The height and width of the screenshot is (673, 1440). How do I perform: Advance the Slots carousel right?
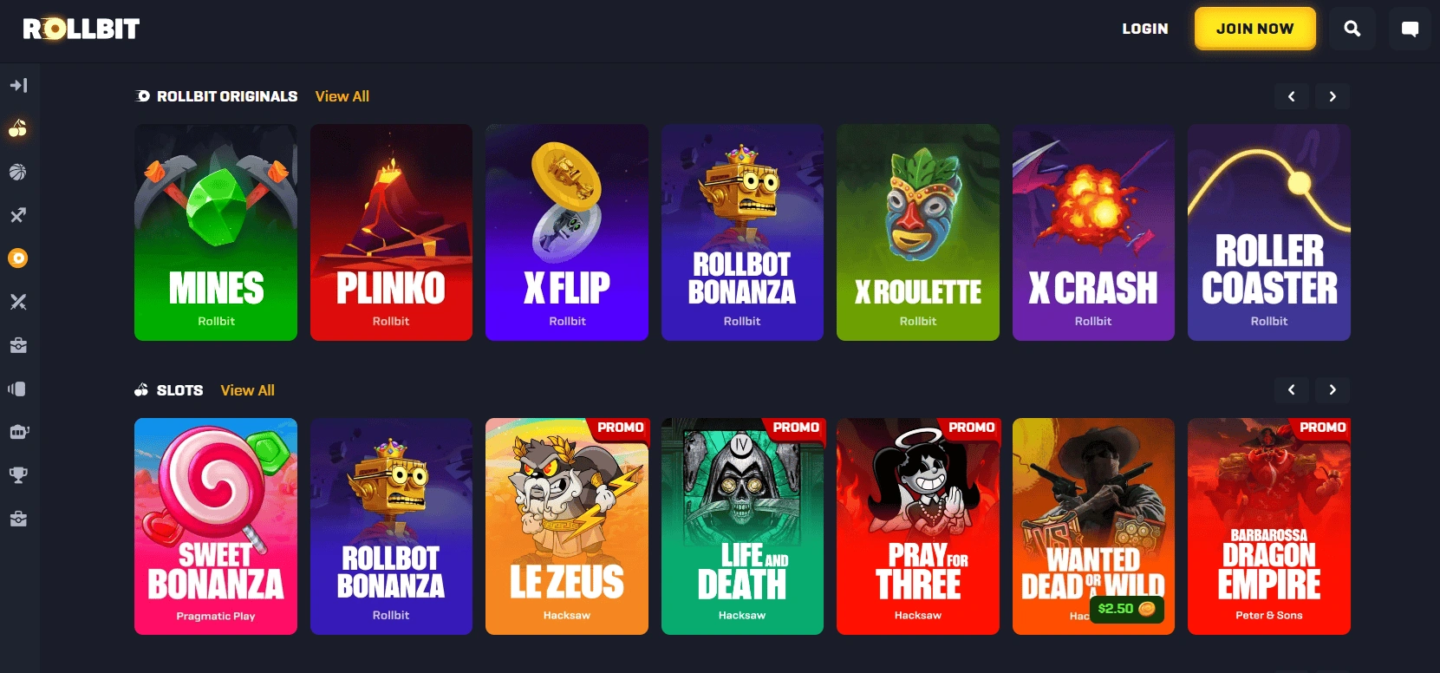tap(1332, 390)
